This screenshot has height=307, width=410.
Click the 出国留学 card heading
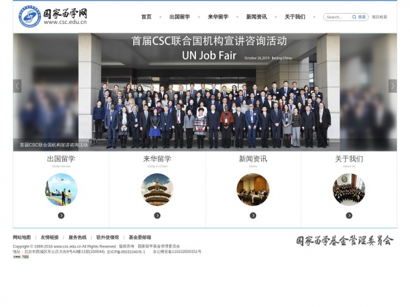click(x=61, y=159)
